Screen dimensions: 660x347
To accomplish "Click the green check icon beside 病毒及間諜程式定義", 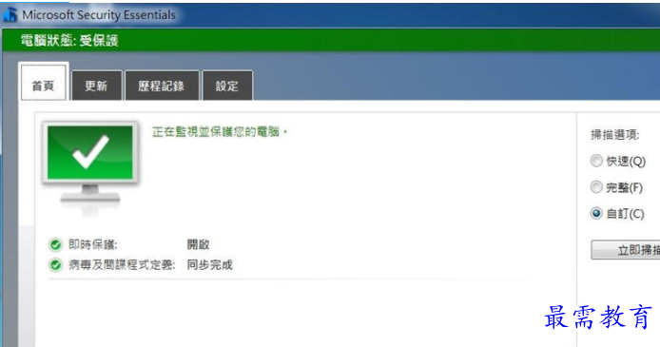I will click(55, 265).
